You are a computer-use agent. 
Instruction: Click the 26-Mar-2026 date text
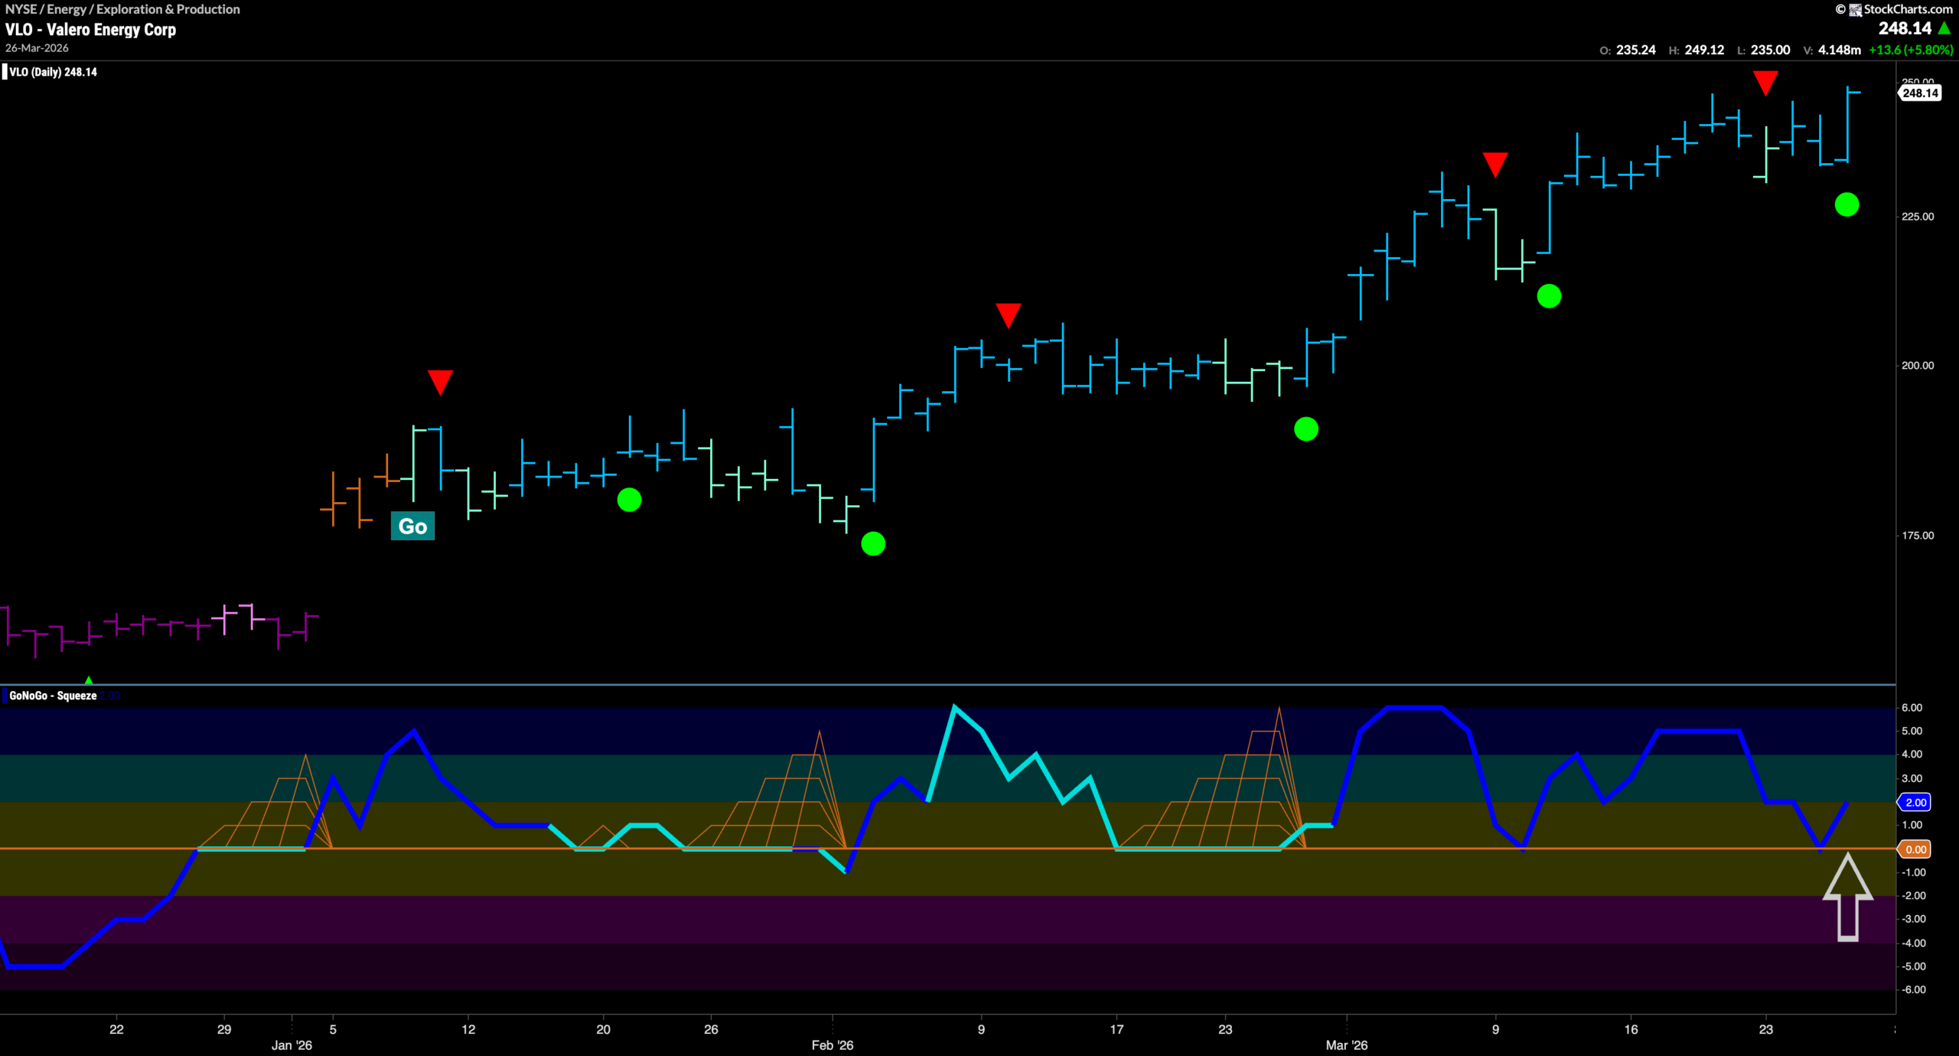(x=37, y=48)
